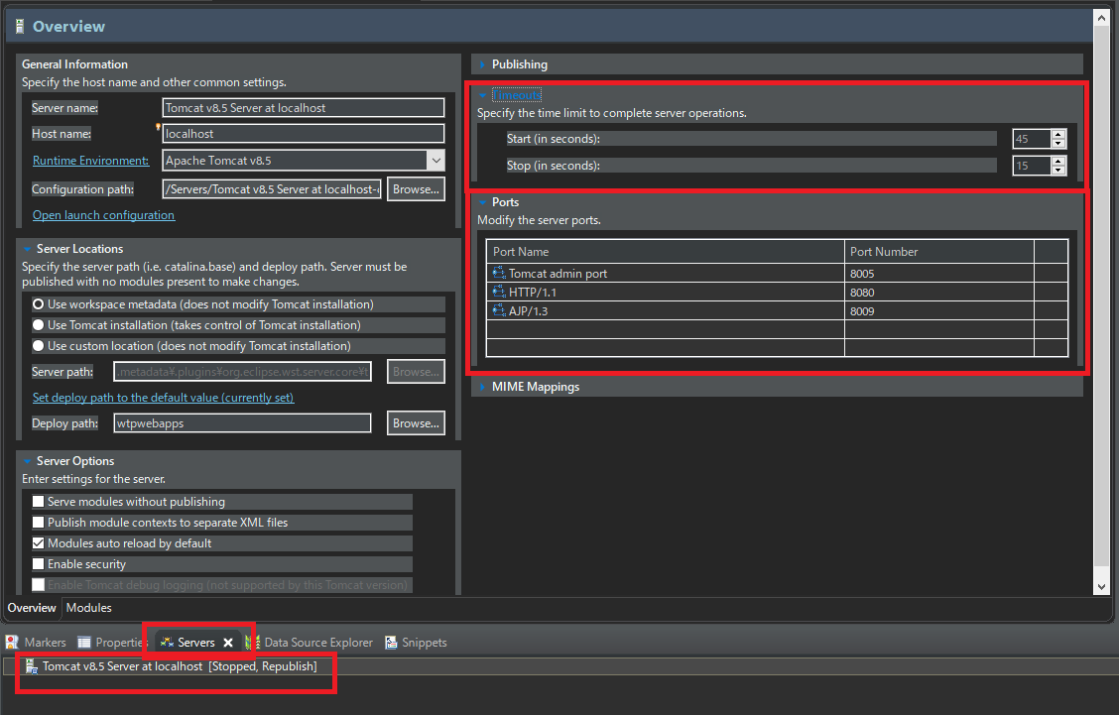Click the Tomcat admin port row icon

point(499,273)
